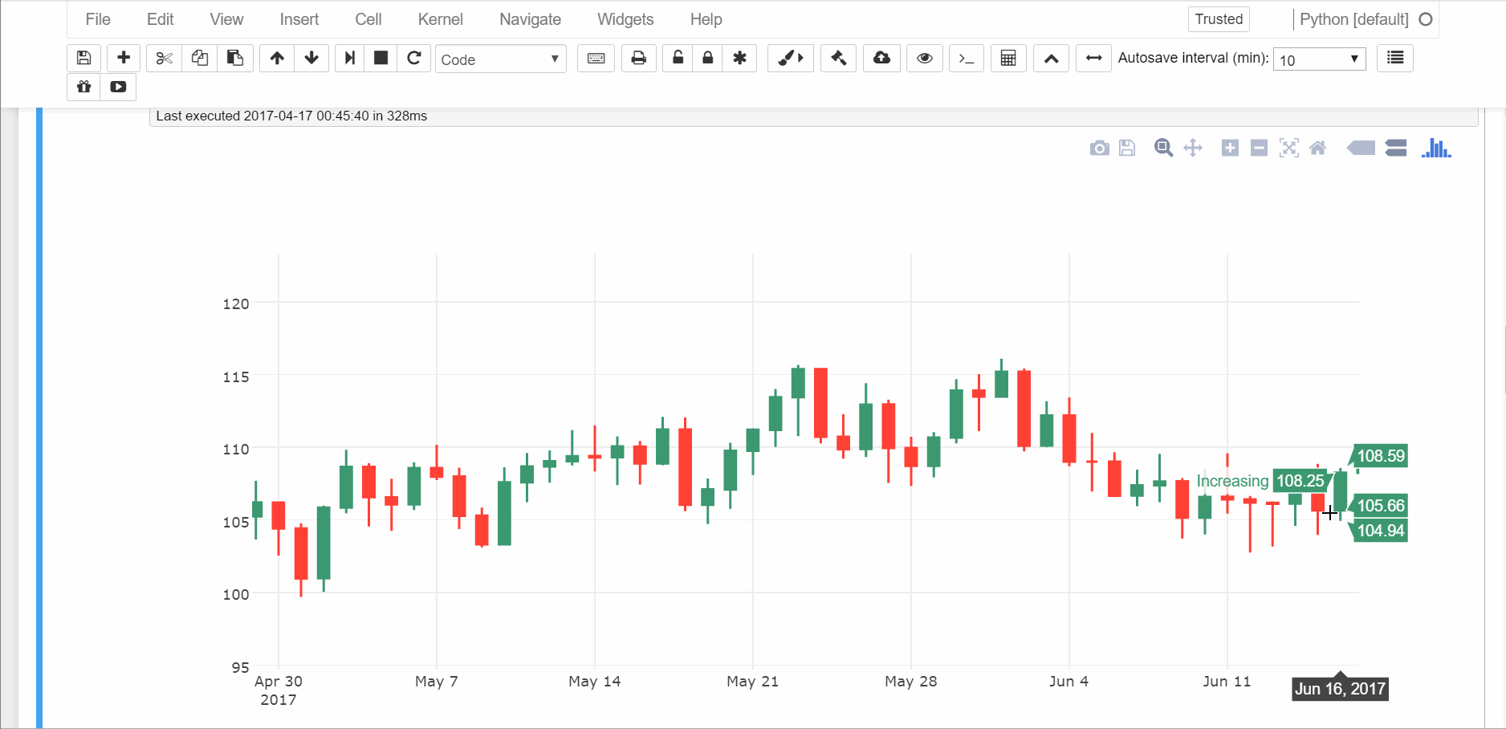Show closest data on hover icon
Image resolution: width=1506 pixels, height=729 pixels.
tap(1361, 148)
